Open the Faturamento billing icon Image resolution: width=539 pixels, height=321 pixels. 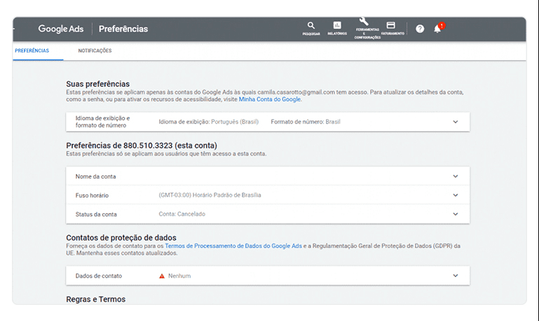[391, 26]
